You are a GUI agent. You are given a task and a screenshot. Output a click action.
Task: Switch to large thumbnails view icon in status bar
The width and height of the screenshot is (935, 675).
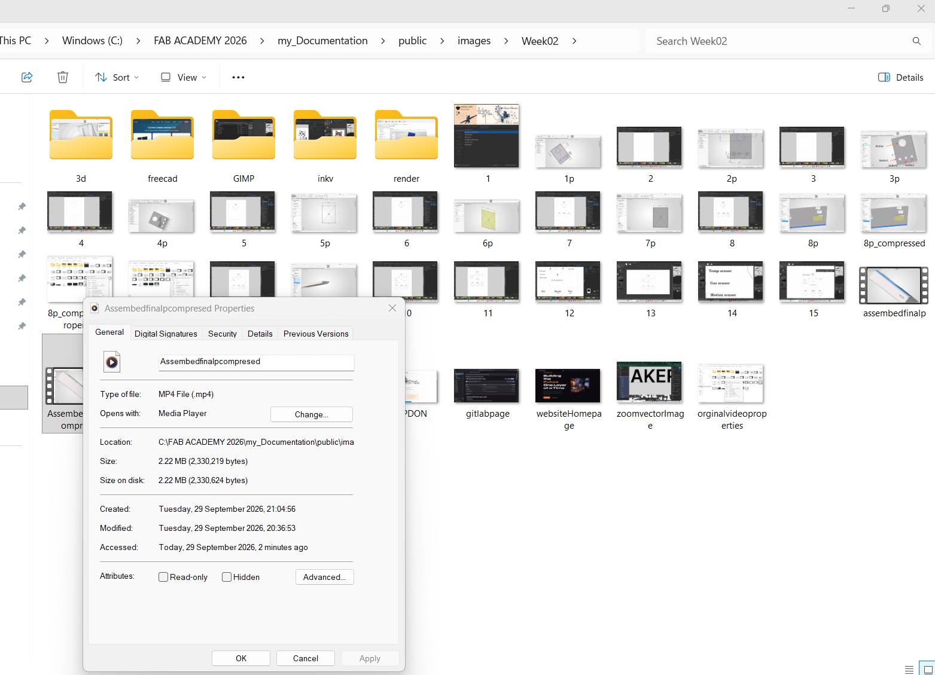(928, 669)
